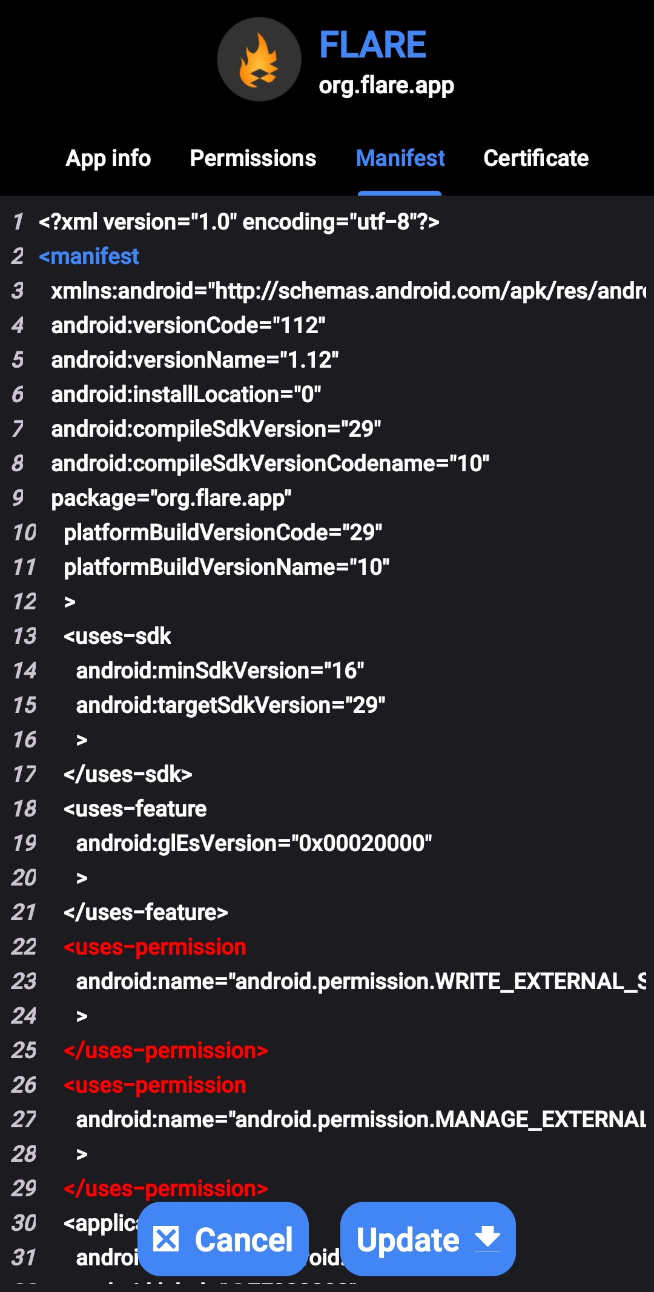654x1292 pixels.
Task: Switch to the Certificate tab
Action: click(x=536, y=158)
